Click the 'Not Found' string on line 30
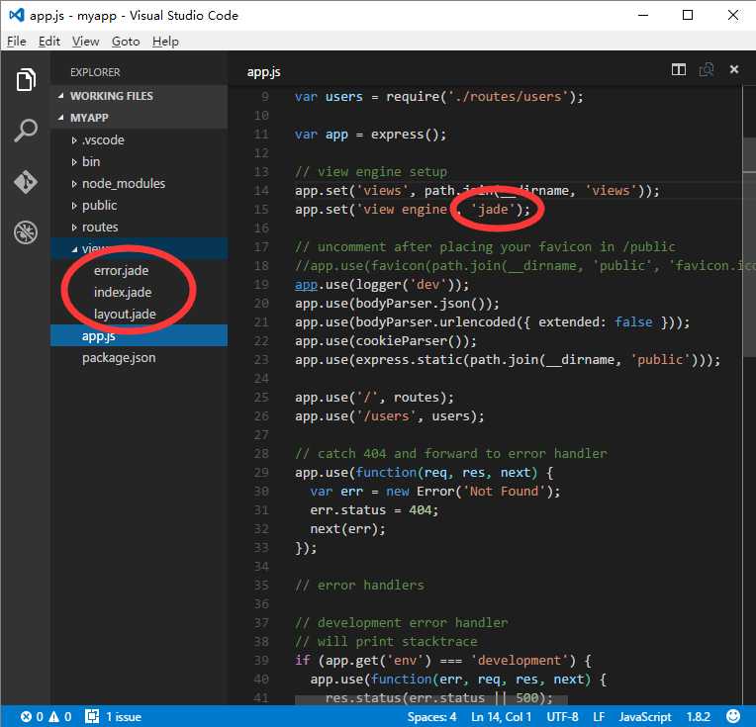The width and height of the screenshot is (756, 727). tap(504, 492)
